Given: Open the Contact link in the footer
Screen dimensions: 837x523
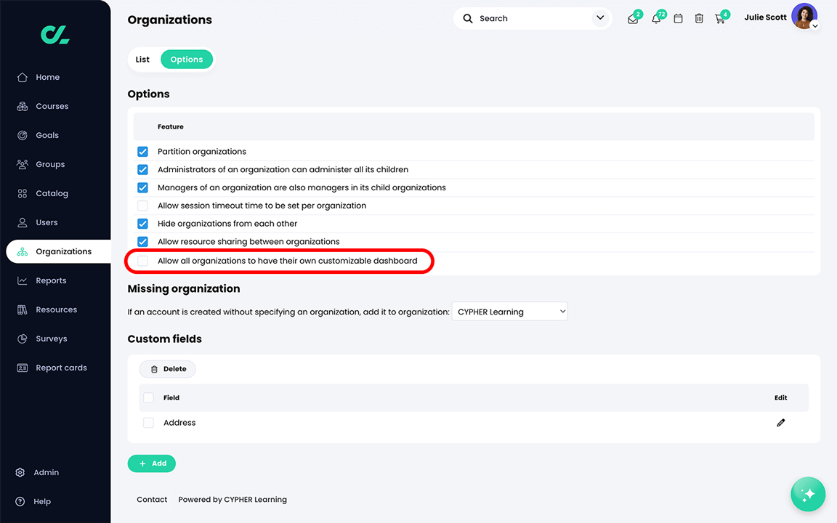Looking at the screenshot, I should pyautogui.click(x=152, y=499).
